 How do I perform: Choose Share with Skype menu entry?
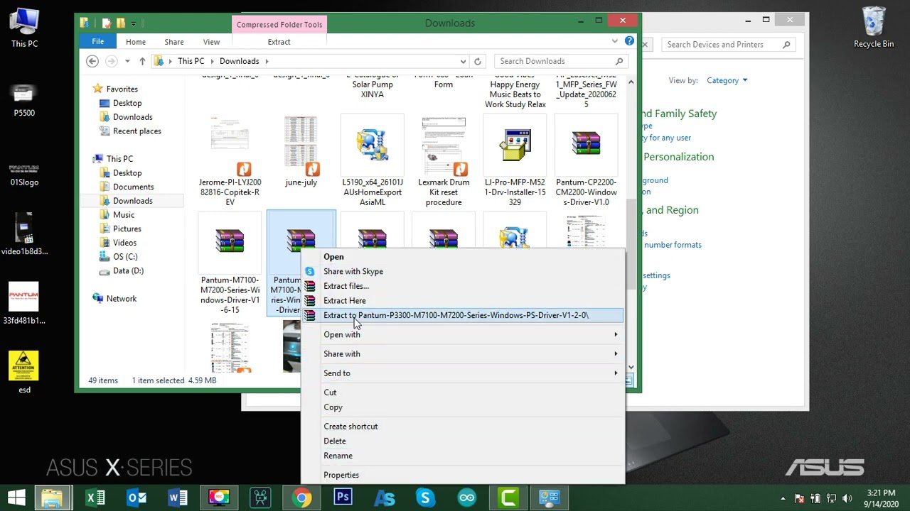point(463,271)
